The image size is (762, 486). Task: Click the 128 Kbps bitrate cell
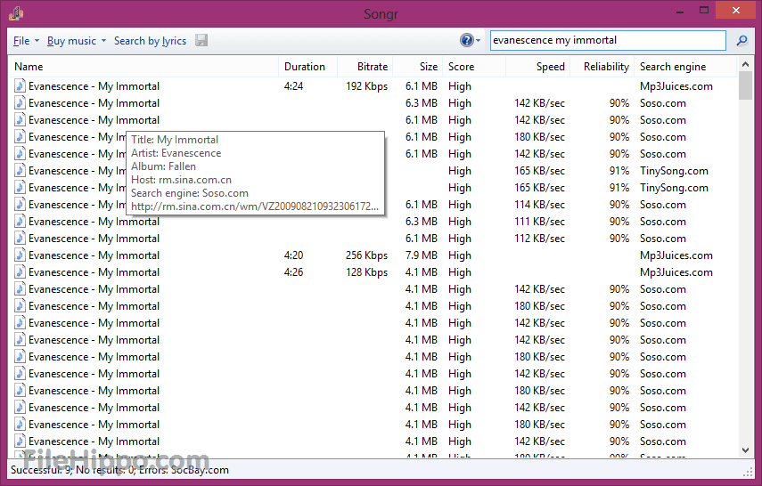coord(366,272)
